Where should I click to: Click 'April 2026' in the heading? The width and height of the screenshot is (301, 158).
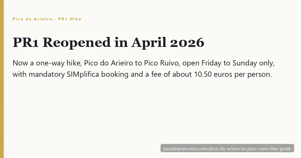coord(168,42)
